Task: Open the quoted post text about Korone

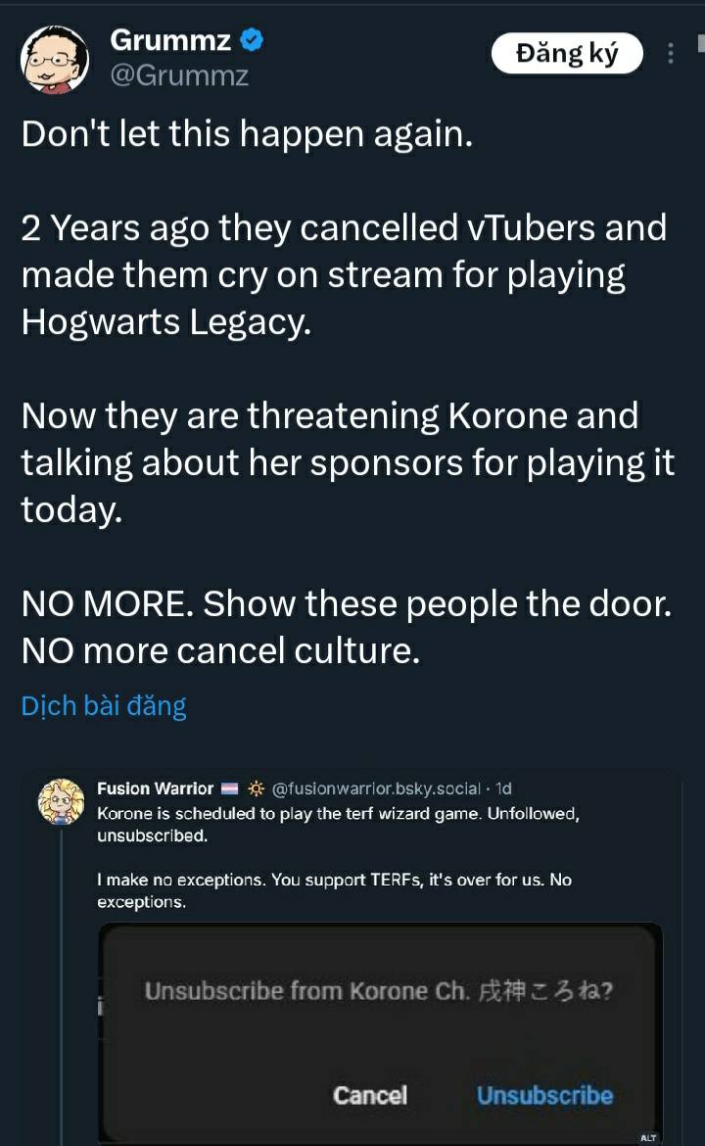Action: (x=338, y=825)
